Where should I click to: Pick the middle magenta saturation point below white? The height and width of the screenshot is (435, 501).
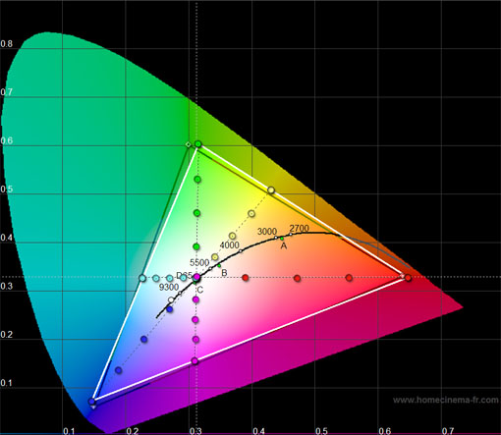pyautogui.click(x=195, y=319)
